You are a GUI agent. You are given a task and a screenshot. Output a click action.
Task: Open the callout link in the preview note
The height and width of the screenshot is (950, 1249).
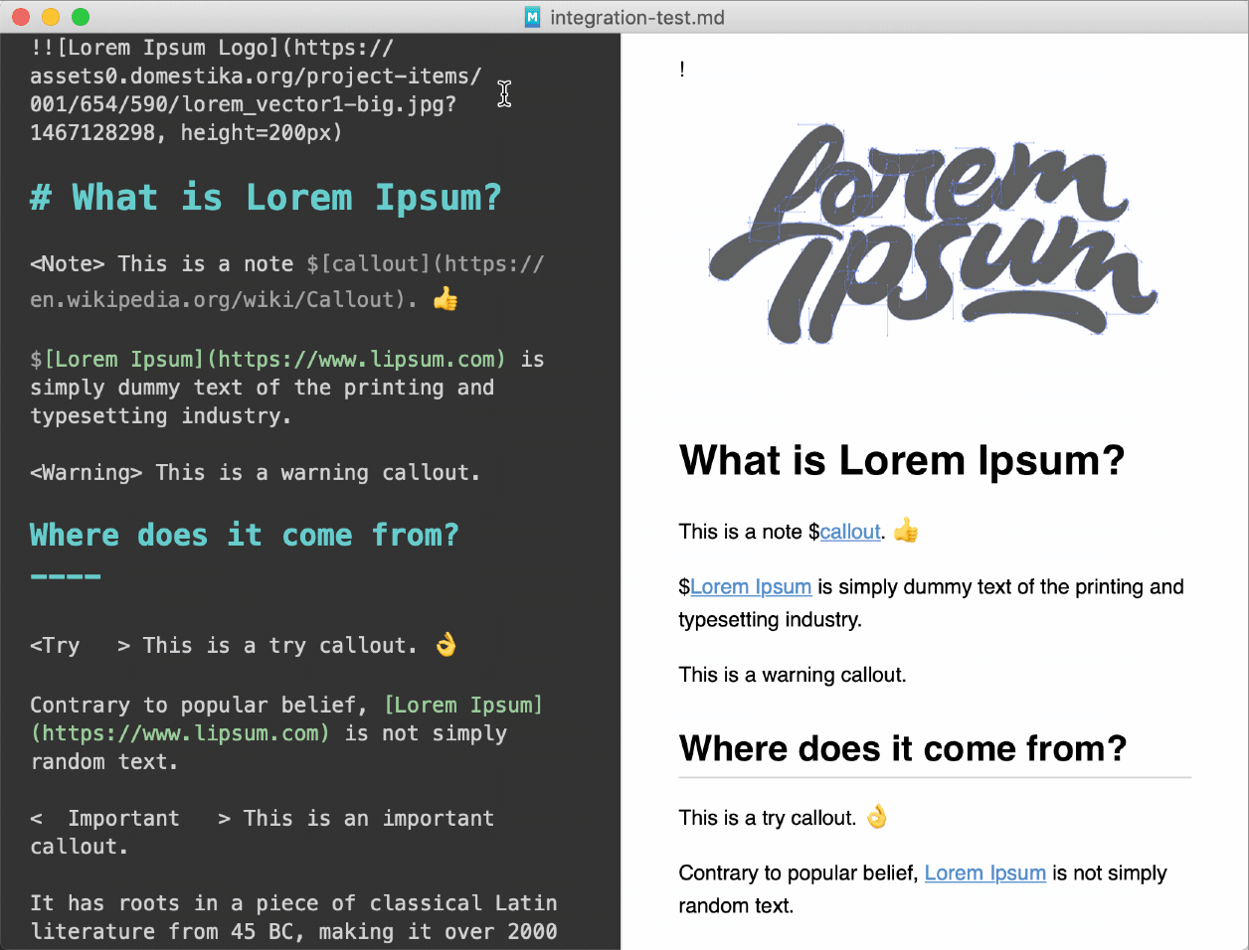pyautogui.click(x=850, y=532)
